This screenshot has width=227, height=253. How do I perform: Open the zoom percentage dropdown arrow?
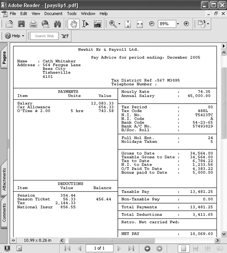[x=178, y=24]
